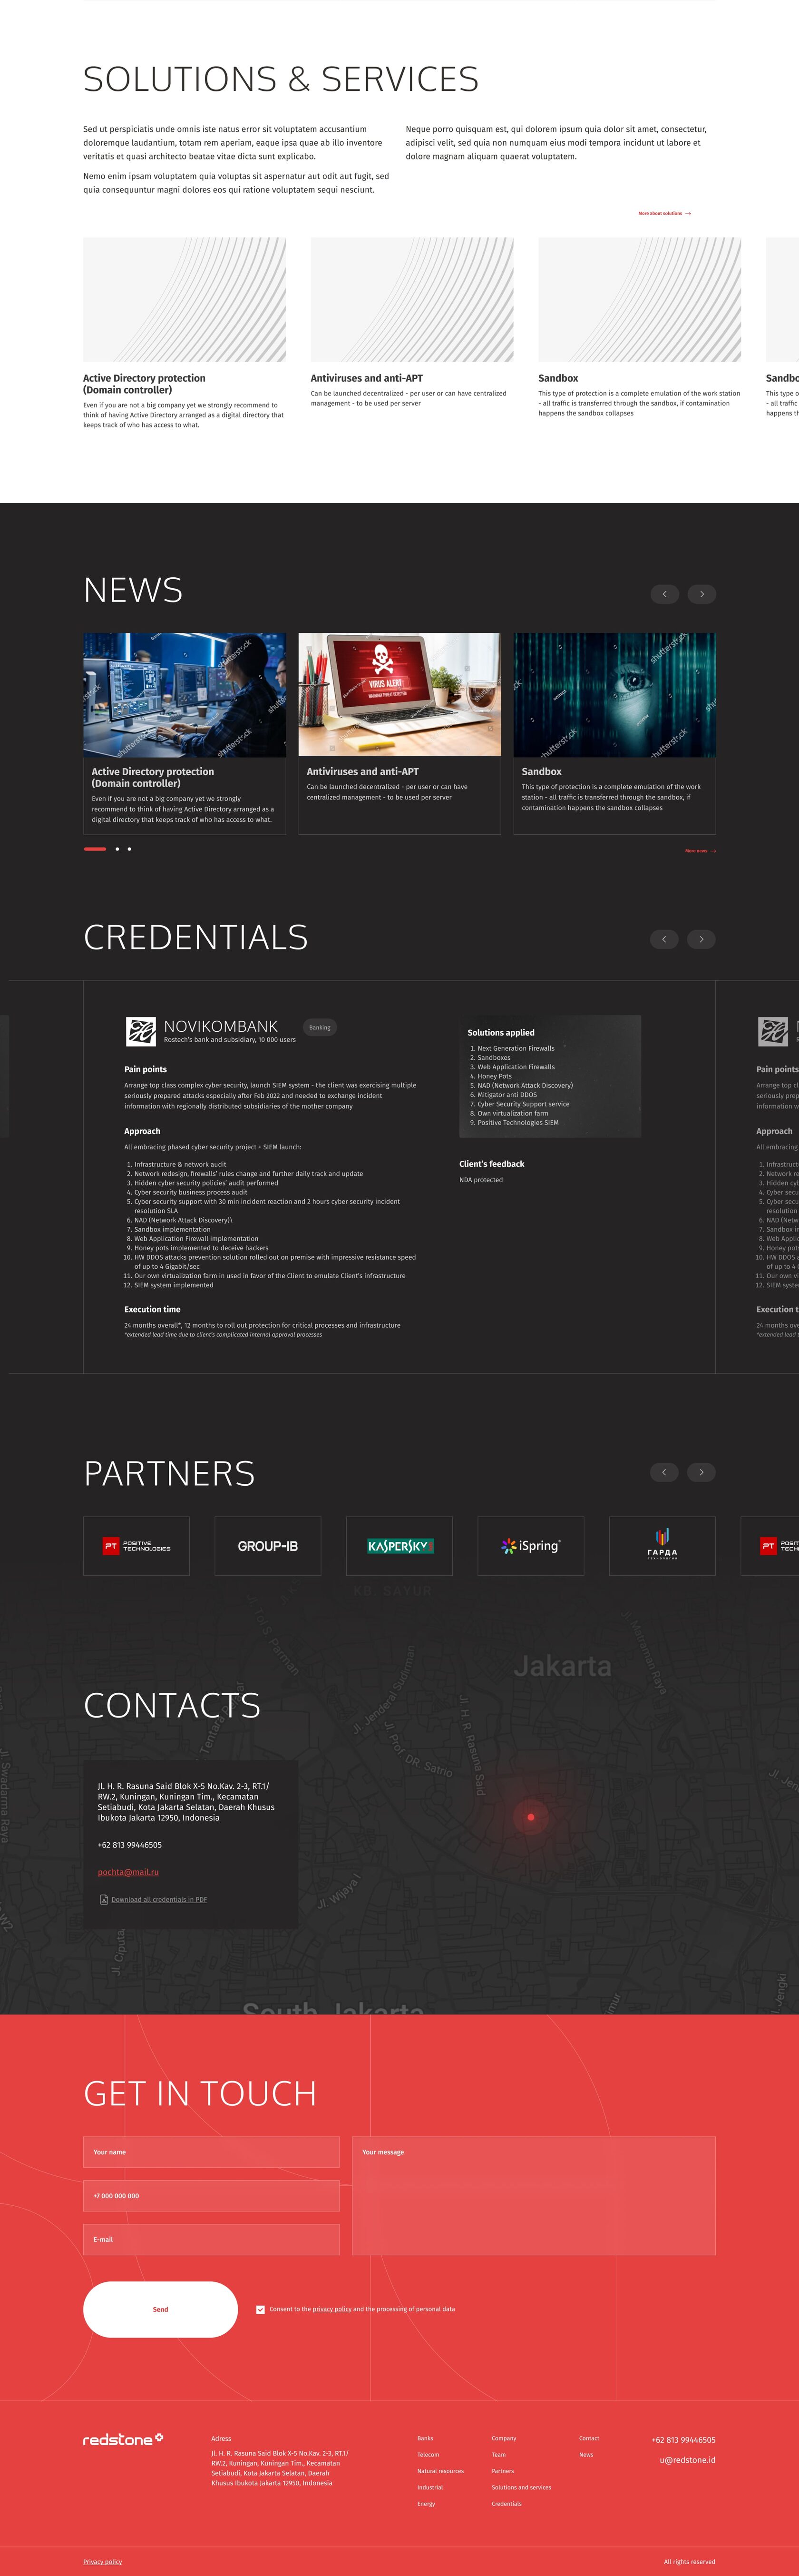
Task: Click the Active Directory protection solution title
Action: (144, 384)
